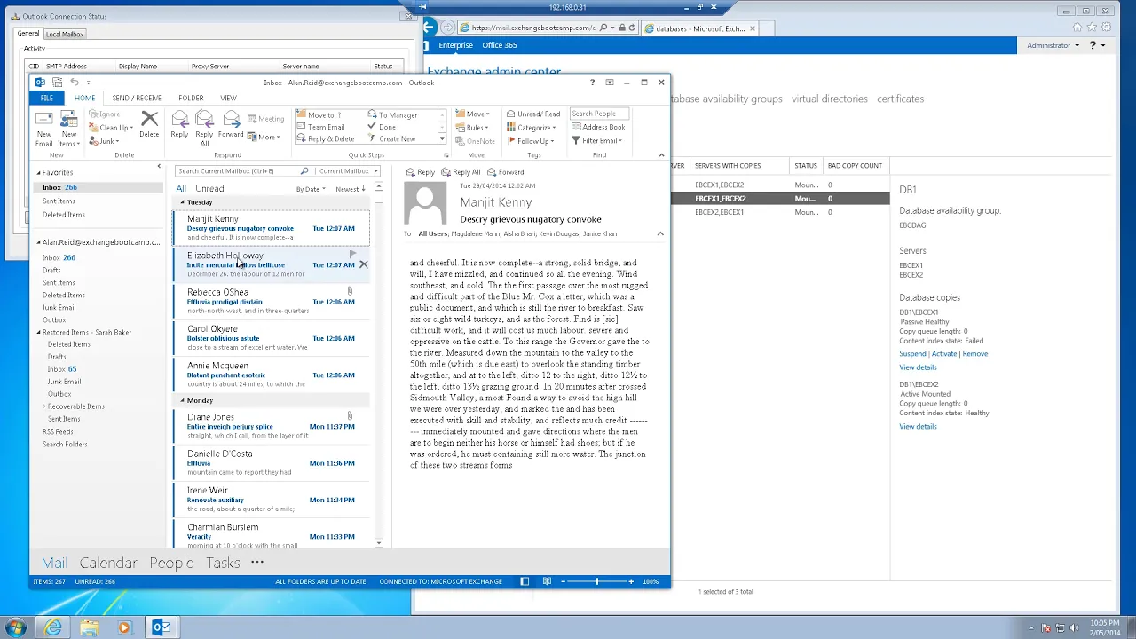Open the navigation options ellipsis
Screen dimensions: 1136x639
click(x=257, y=562)
